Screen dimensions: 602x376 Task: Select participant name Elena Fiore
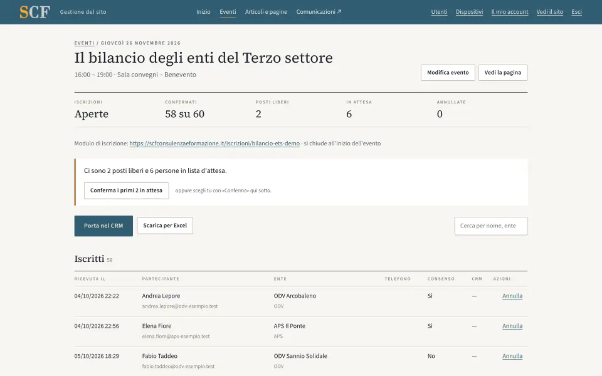(157, 326)
